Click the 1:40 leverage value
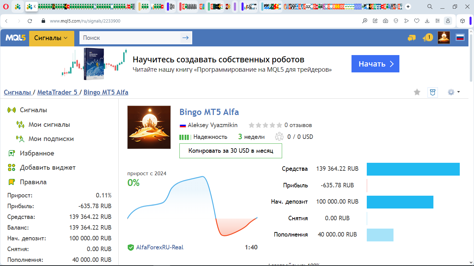Image resolution: width=474 pixels, height=266 pixels. [x=251, y=247]
